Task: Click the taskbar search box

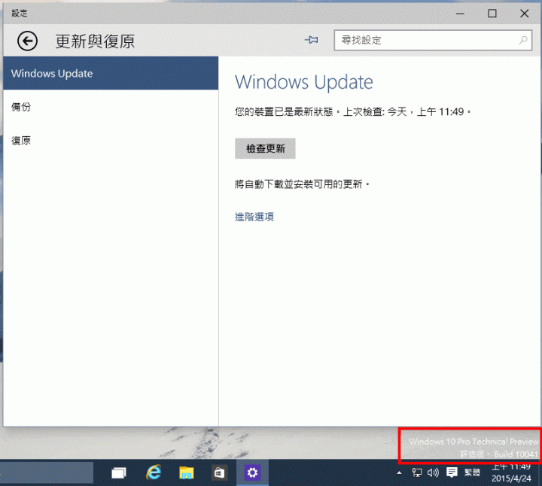Action: coord(47,472)
